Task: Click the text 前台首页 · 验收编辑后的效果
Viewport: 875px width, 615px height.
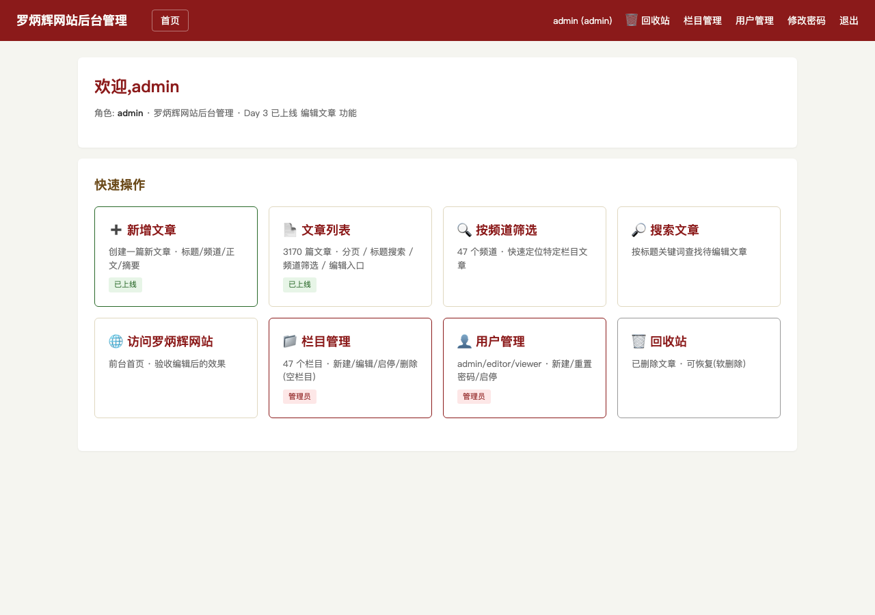Action: [167, 364]
